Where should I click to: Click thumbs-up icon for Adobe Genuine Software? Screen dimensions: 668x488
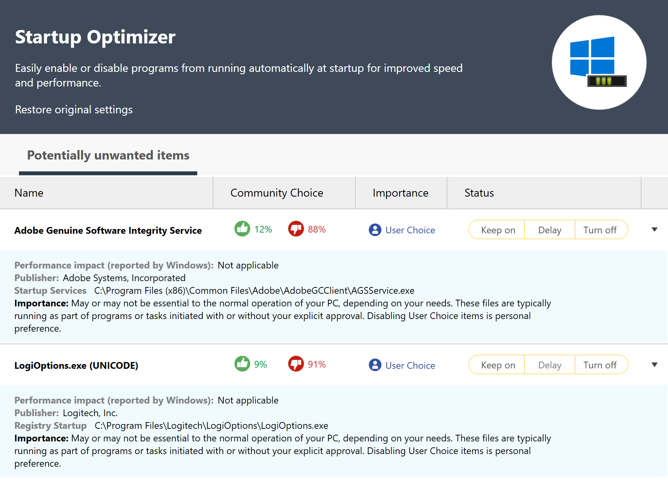(x=242, y=229)
